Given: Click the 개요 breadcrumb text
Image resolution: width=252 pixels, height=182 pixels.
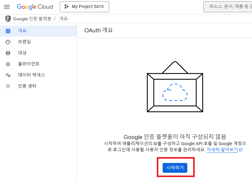Looking at the screenshot, I should click(x=63, y=19).
